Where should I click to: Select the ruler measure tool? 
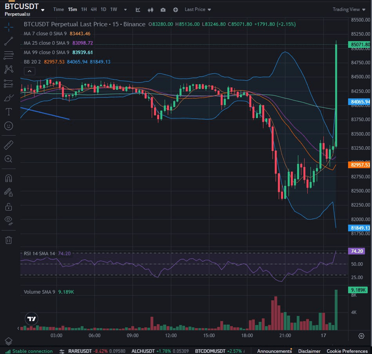[9, 145]
